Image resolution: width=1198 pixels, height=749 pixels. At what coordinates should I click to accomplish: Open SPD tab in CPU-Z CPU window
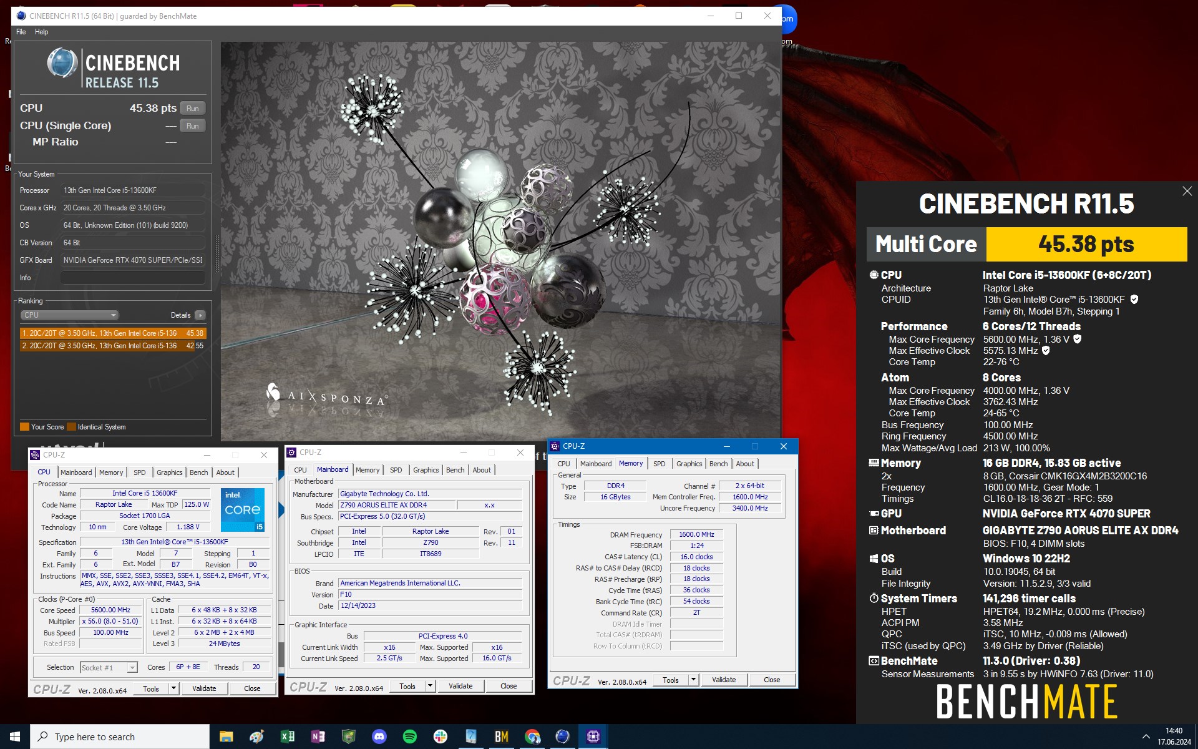[139, 472]
